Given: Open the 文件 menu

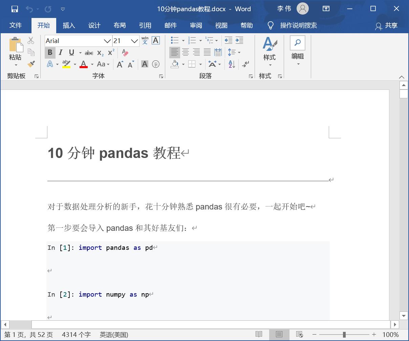Looking at the screenshot, I should pyautogui.click(x=15, y=25).
